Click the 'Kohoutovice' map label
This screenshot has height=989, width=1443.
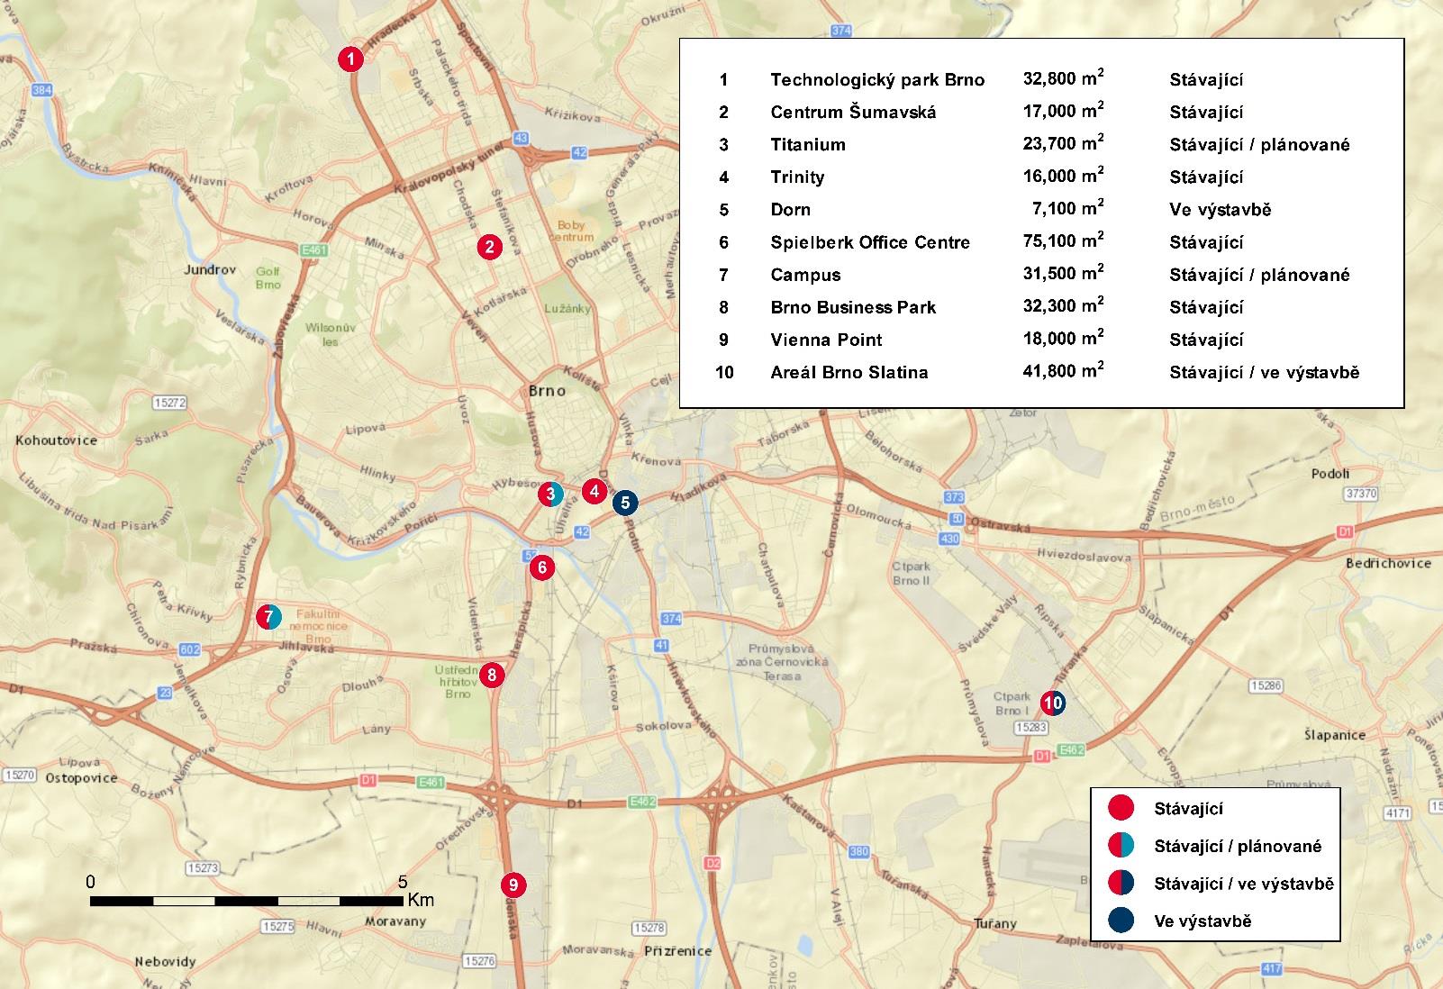click(x=56, y=440)
